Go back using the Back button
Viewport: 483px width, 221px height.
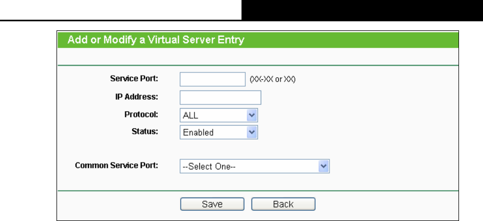point(284,204)
